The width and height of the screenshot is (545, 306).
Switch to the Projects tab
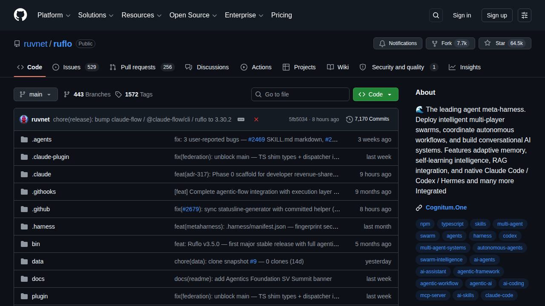click(299, 67)
